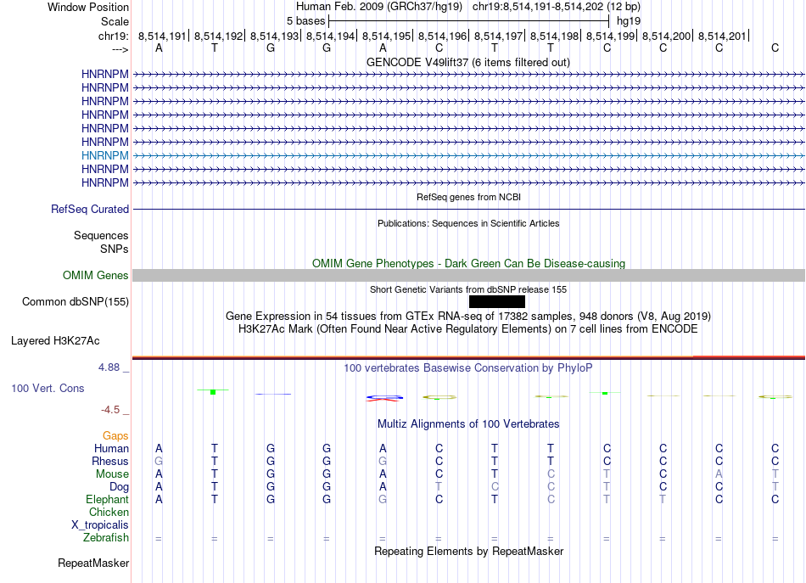Click the 4.88 PhyloP upper limit
This screenshot has width=806, height=583.
click(109, 367)
